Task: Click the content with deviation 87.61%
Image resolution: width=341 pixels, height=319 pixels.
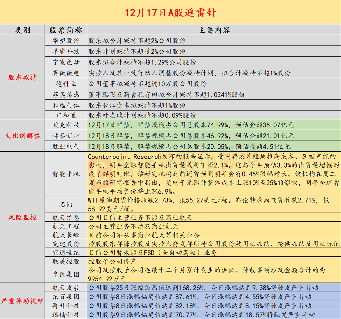Action: pos(214,296)
